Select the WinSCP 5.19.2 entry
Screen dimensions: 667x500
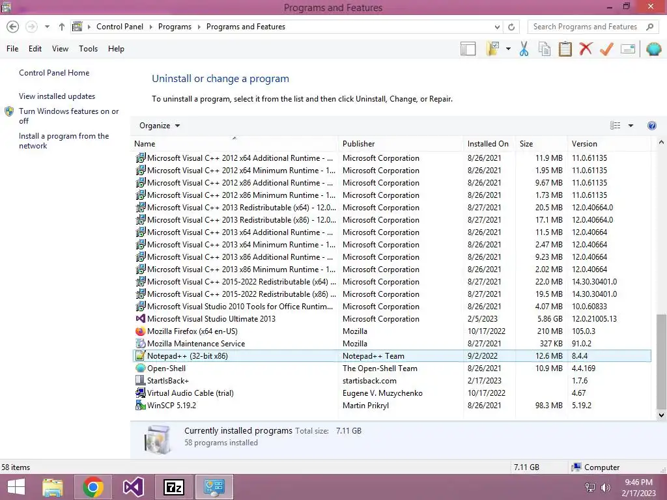point(391,405)
